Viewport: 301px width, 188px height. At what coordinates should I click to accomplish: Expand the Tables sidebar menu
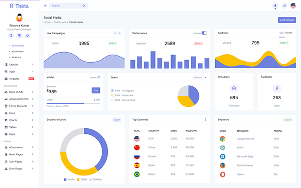[x=19, y=127]
